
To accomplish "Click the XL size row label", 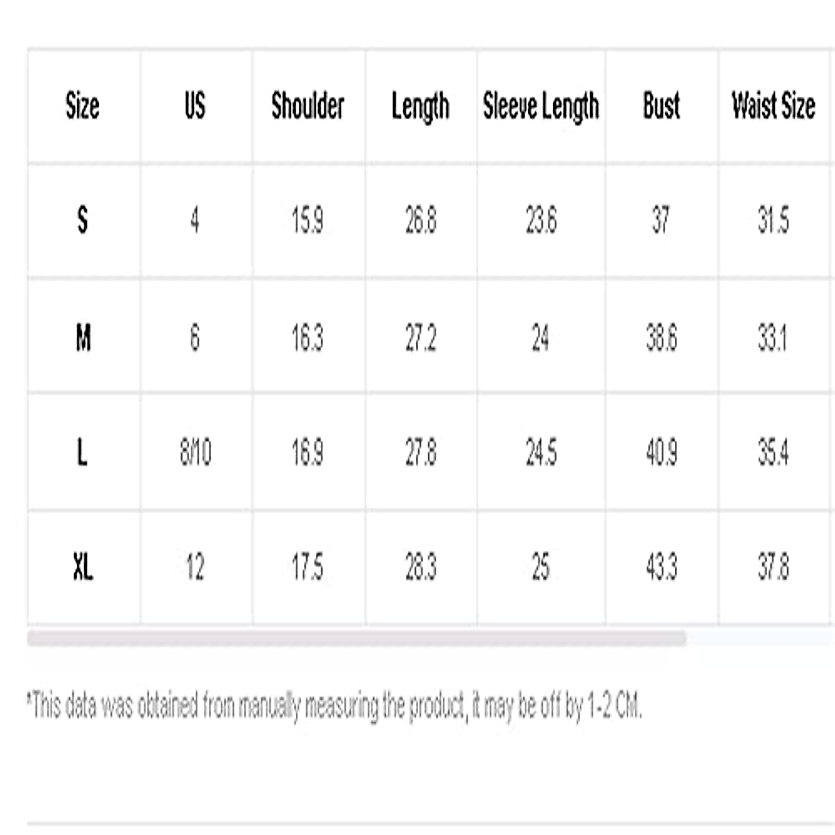I will (x=83, y=568).
